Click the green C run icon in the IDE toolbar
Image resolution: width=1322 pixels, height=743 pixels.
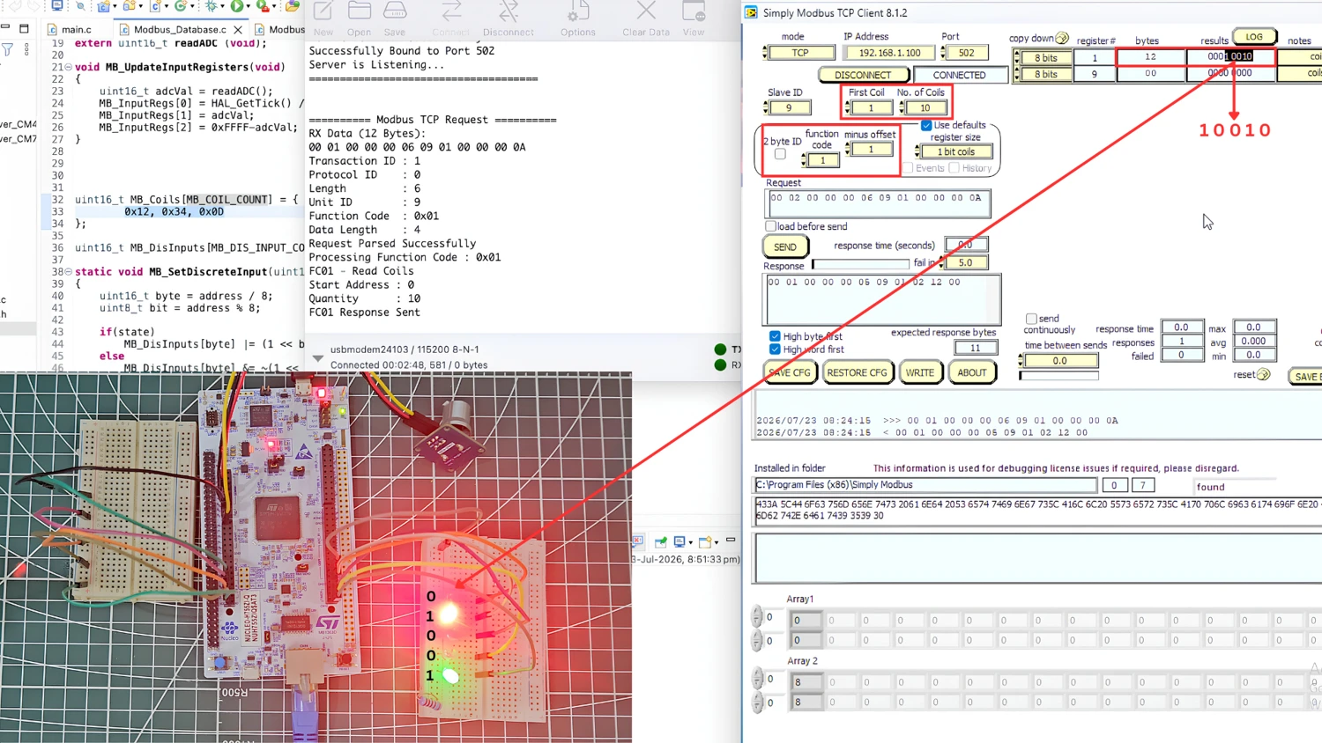[x=181, y=6]
